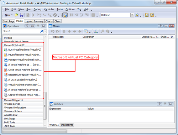The height and width of the screenshot is (135, 178).
Task: Pin the Watches panel with pushpin
Action: click(x=165, y=104)
